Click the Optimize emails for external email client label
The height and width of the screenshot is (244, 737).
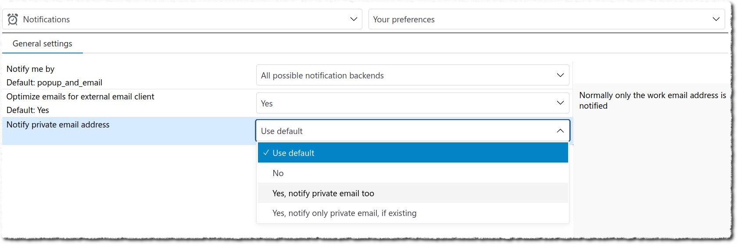pos(80,97)
